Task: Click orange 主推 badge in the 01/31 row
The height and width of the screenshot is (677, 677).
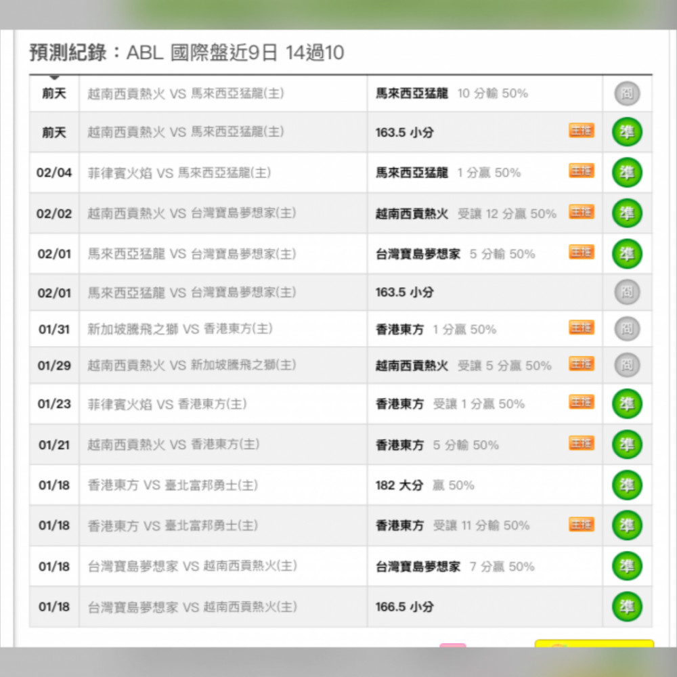Action: tap(581, 327)
